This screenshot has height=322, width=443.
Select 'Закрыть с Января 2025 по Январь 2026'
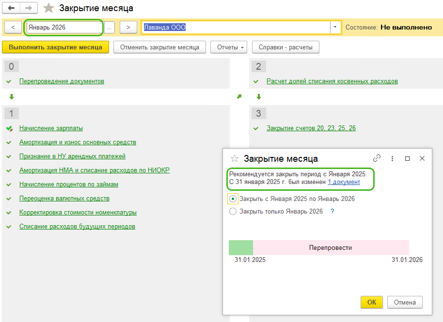(x=233, y=199)
